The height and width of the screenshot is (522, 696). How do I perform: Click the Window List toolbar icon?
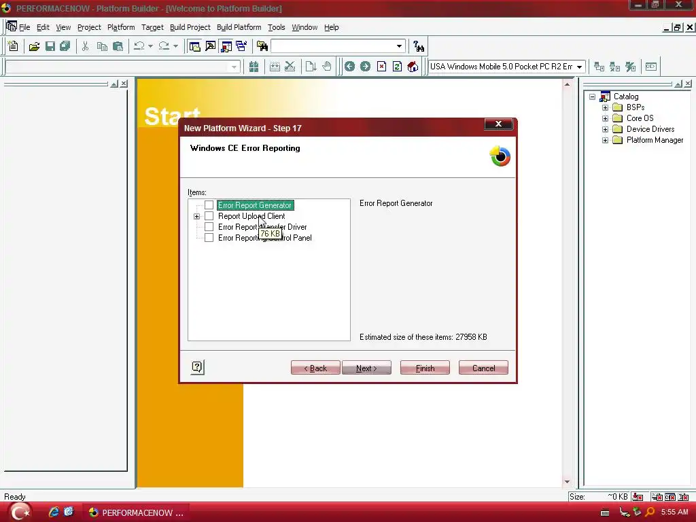click(241, 46)
